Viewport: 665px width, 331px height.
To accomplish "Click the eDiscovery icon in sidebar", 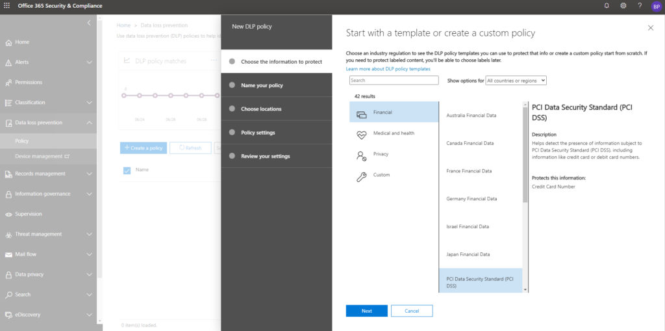I will click(8, 315).
